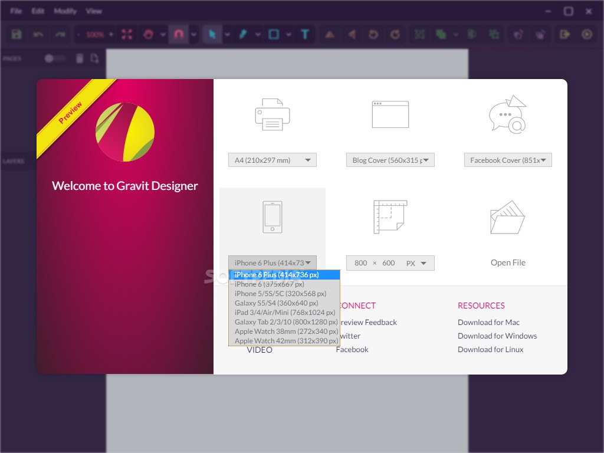Image resolution: width=604 pixels, height=453 pixels.
Task: Click the smartphone device icon
Action: pyautogui.click(x=273, y=217)
